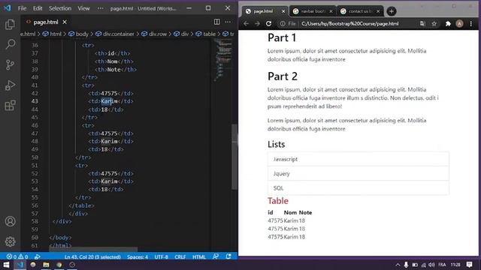Click the browser address bar
This screenshot has height=270, width=481.
click(349, 23)
